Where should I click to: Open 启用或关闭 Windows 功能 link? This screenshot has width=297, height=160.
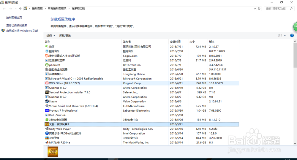(x=22, y=31)
